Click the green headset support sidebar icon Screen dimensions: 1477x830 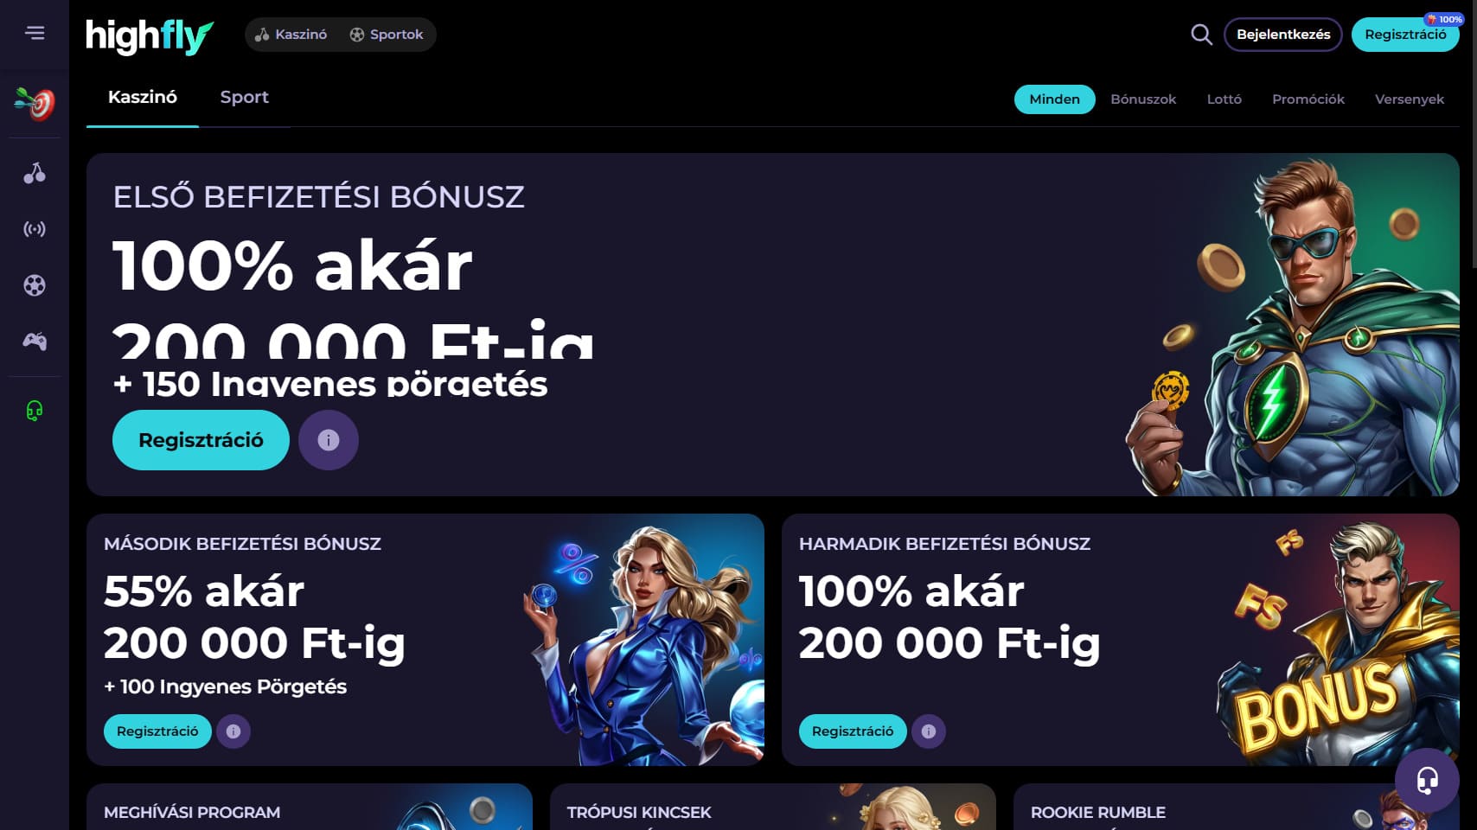pos(35,411)
